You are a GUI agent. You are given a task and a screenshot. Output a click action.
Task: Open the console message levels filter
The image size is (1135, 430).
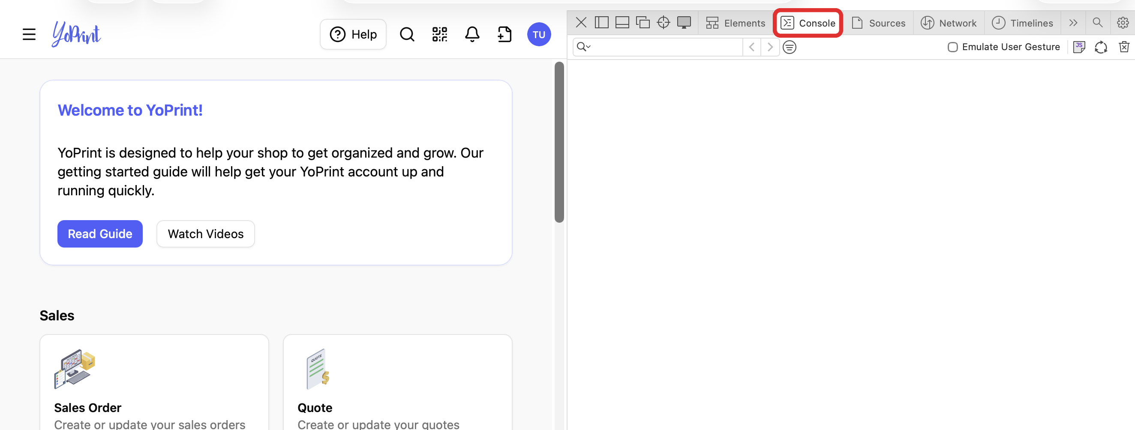789,47
